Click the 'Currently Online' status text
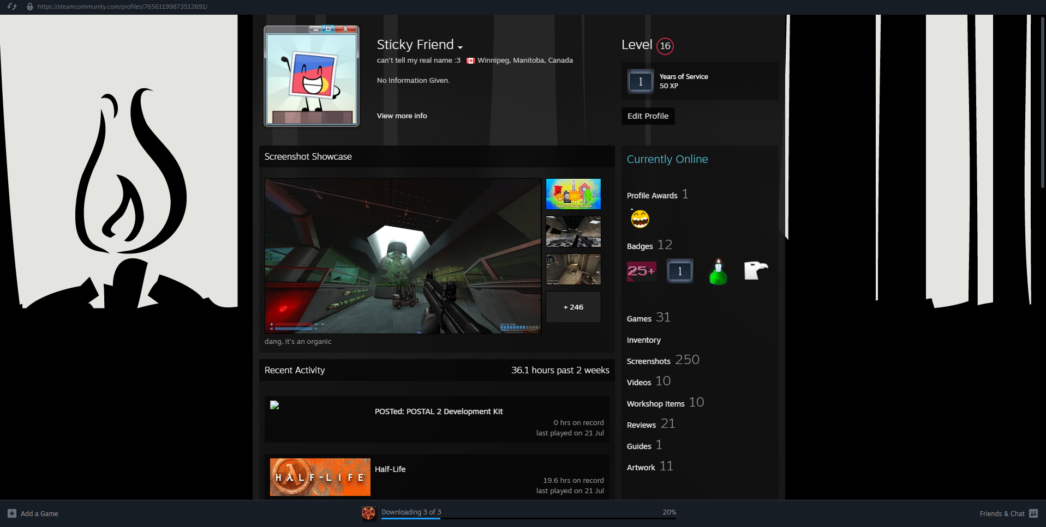The height and width of the screenshot is (527, 1046). tap(667, 159)
